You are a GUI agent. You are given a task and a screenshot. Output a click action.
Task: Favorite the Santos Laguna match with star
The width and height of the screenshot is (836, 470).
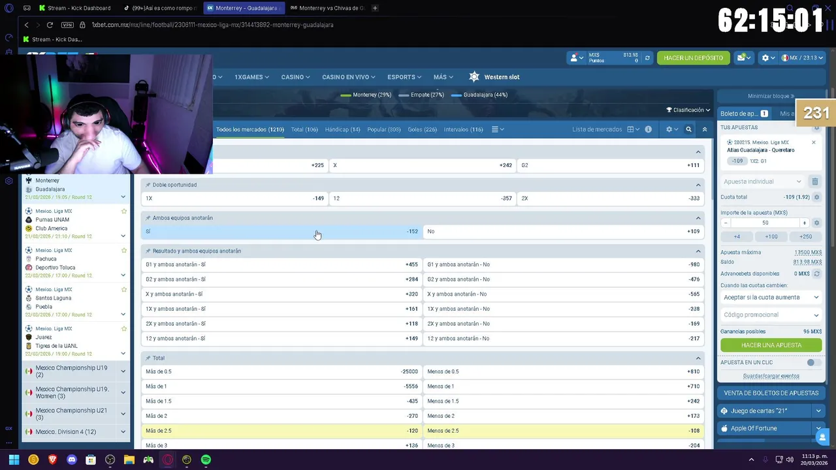[123, 290]
